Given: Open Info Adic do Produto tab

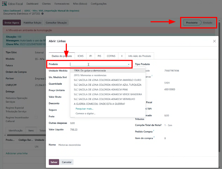Looking at the screenshot, I should (140, 56).
